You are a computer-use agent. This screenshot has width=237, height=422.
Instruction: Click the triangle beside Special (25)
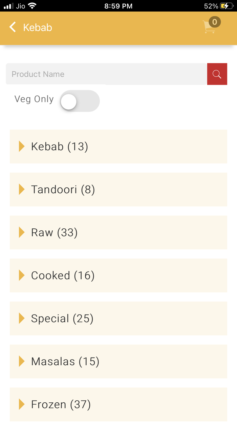(22, 319)
